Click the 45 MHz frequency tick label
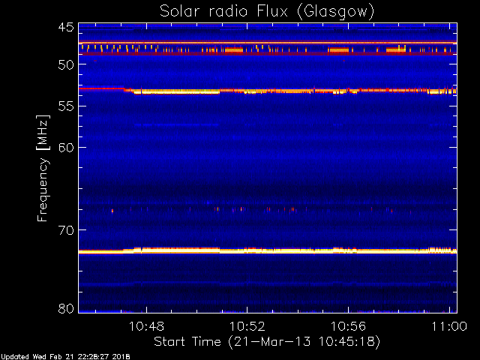Viewport: 480px width, 360px height. [x=66, y=27]
